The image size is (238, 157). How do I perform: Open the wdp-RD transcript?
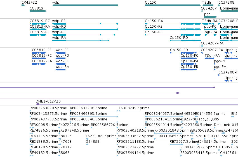(x=85, y=29)
